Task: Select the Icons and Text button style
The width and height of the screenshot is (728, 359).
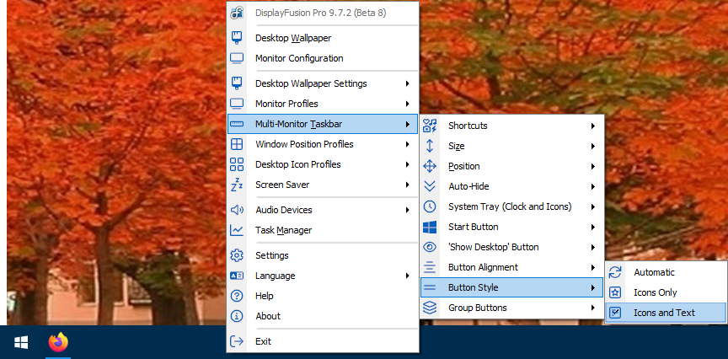Action: click(x=664, y=313)
